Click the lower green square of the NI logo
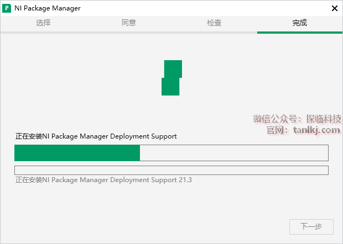 tap(170, 87)
